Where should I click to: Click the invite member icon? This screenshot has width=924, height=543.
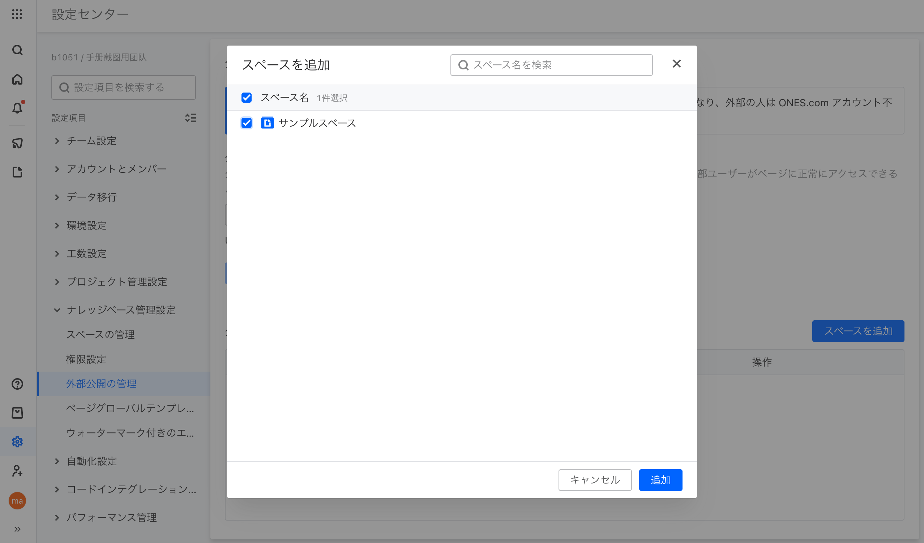click(x=17, y=471)
